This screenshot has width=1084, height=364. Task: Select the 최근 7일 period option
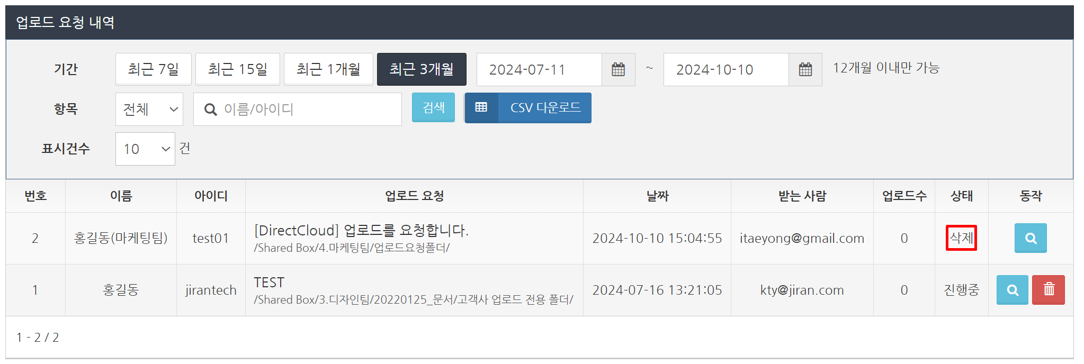tap(154, 69)
